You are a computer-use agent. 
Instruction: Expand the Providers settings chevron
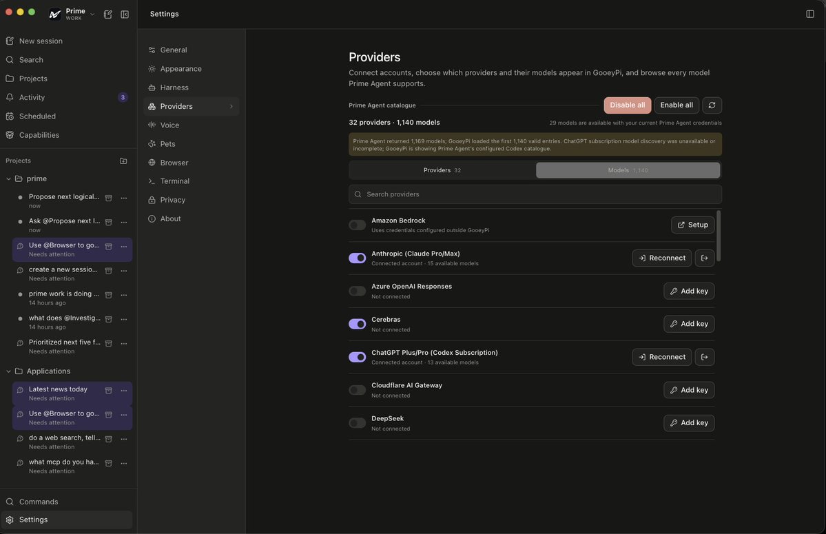[231, 106]
